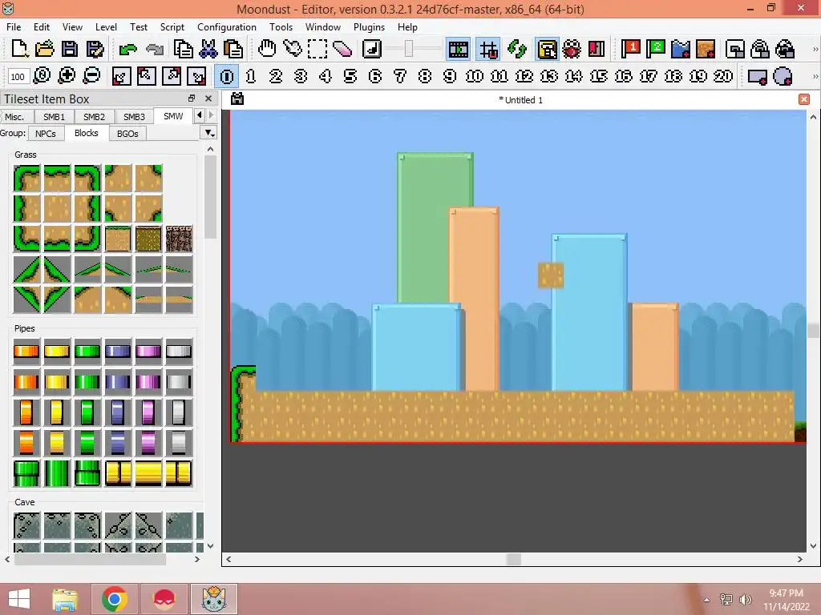
Task: Click the tileset vertical scrollbar thumb
Action: pyautogui.click(x=211, y=197)
